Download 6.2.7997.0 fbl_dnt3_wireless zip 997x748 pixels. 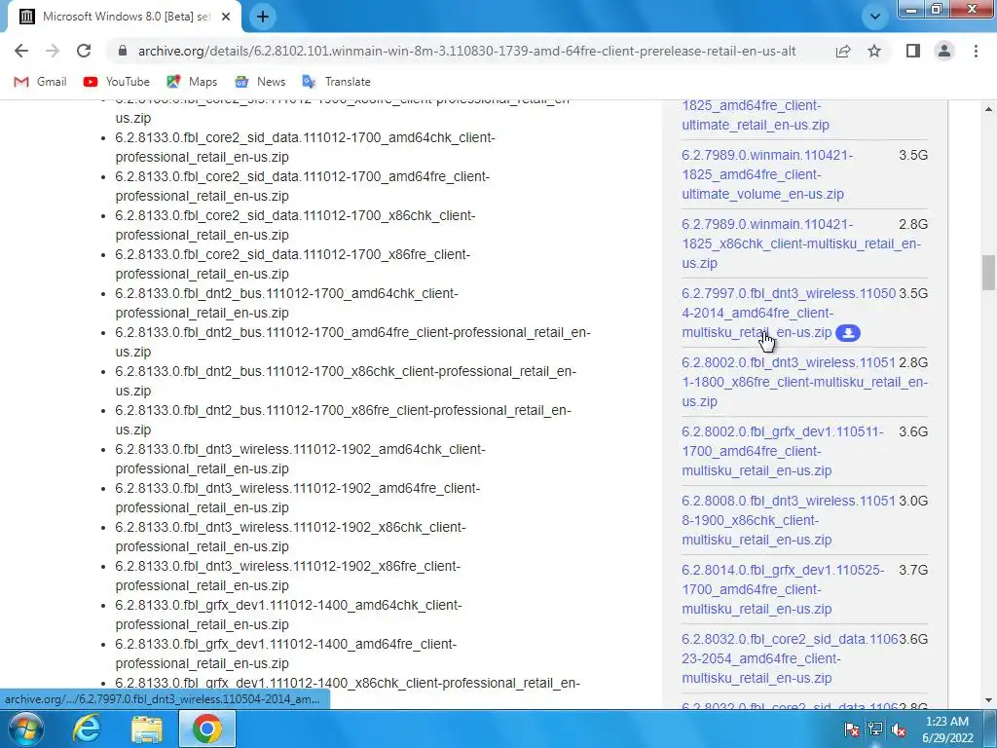789,313
